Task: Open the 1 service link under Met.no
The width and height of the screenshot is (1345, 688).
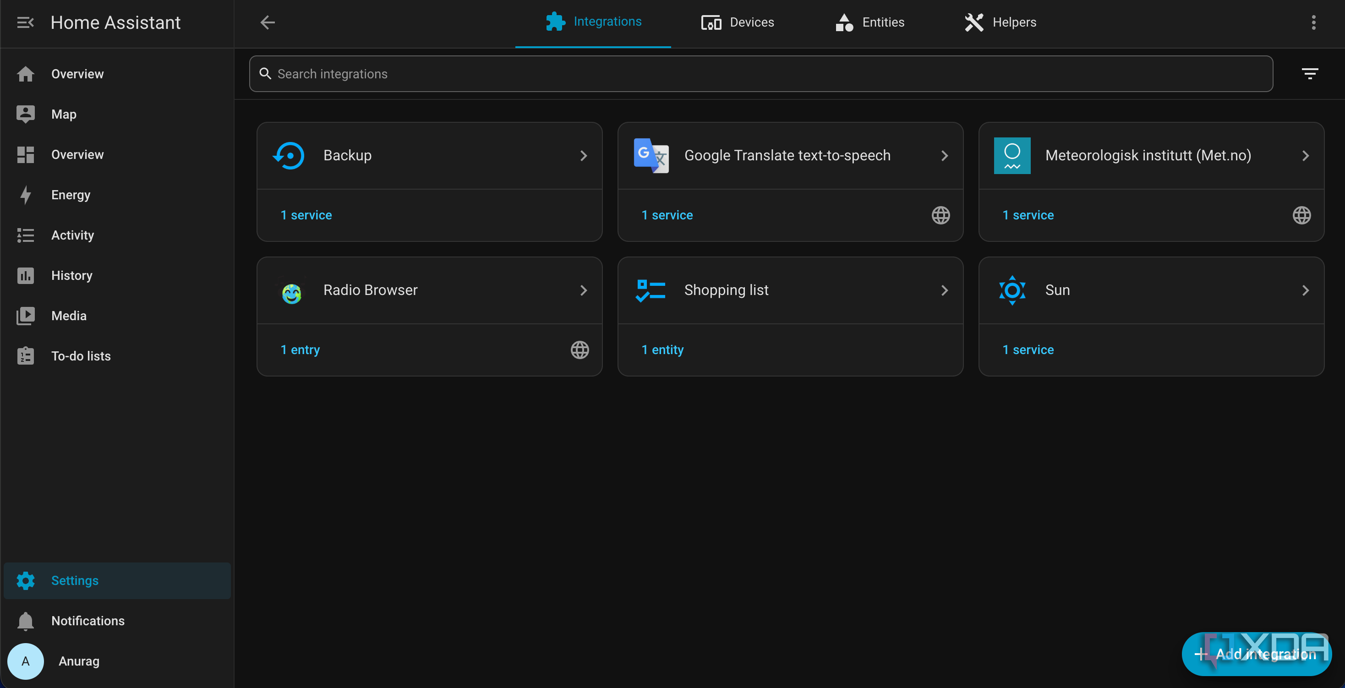Action: [1028, 215]
